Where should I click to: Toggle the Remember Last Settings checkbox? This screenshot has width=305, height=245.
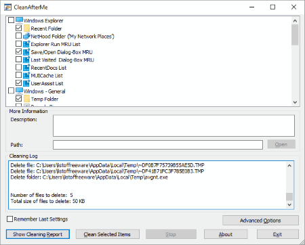point(9,219)
